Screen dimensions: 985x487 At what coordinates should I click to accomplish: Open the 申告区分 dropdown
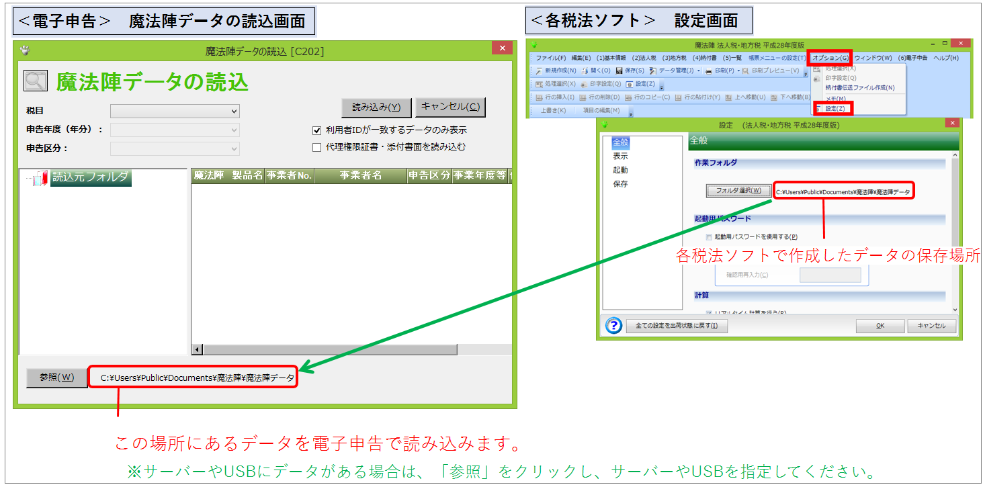175,148
